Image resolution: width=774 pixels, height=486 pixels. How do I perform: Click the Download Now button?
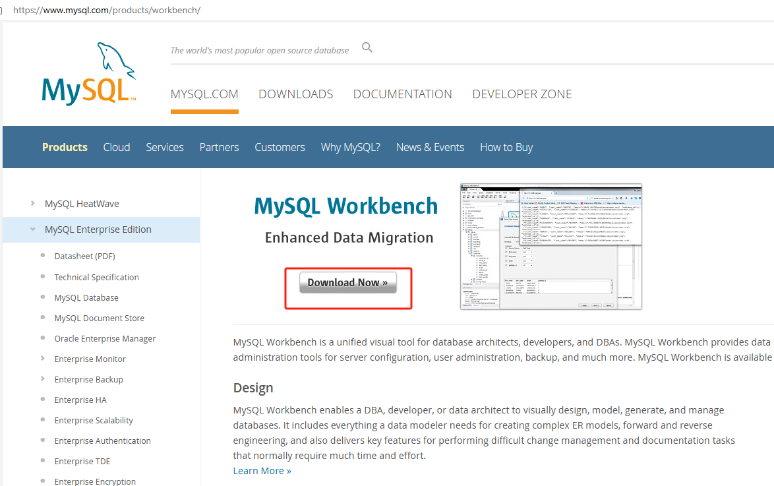click(x=347, y=282)
